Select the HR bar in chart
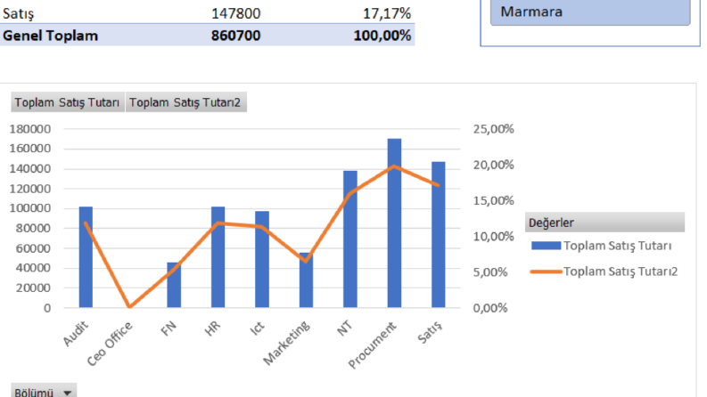The height and width of the screenshot is (397, 707). 218,257
